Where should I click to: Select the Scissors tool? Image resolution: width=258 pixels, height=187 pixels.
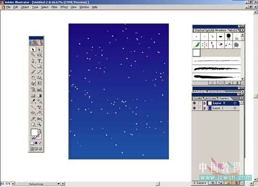pos(39,119)
